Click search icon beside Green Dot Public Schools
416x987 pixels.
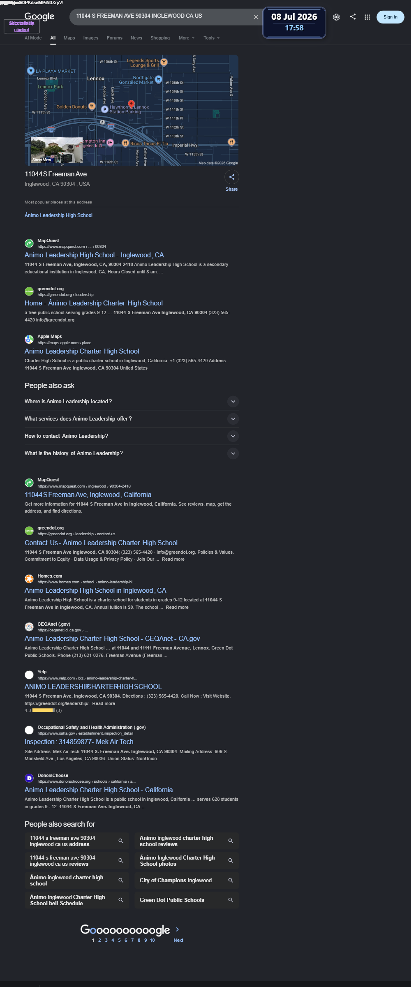click(231, 900)
